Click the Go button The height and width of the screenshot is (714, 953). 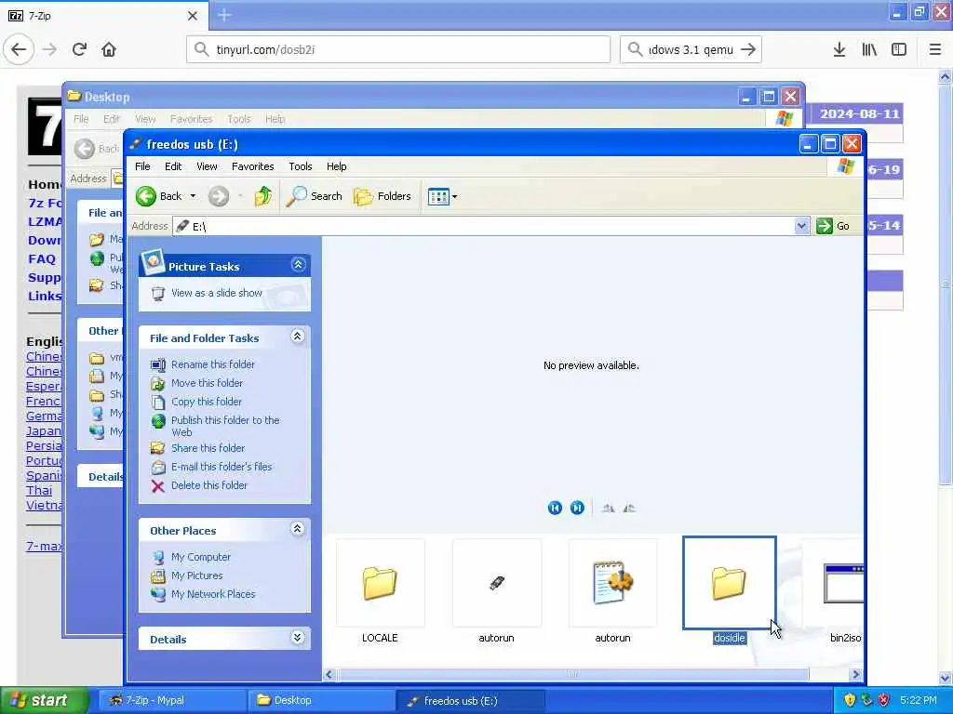(834, 226)
